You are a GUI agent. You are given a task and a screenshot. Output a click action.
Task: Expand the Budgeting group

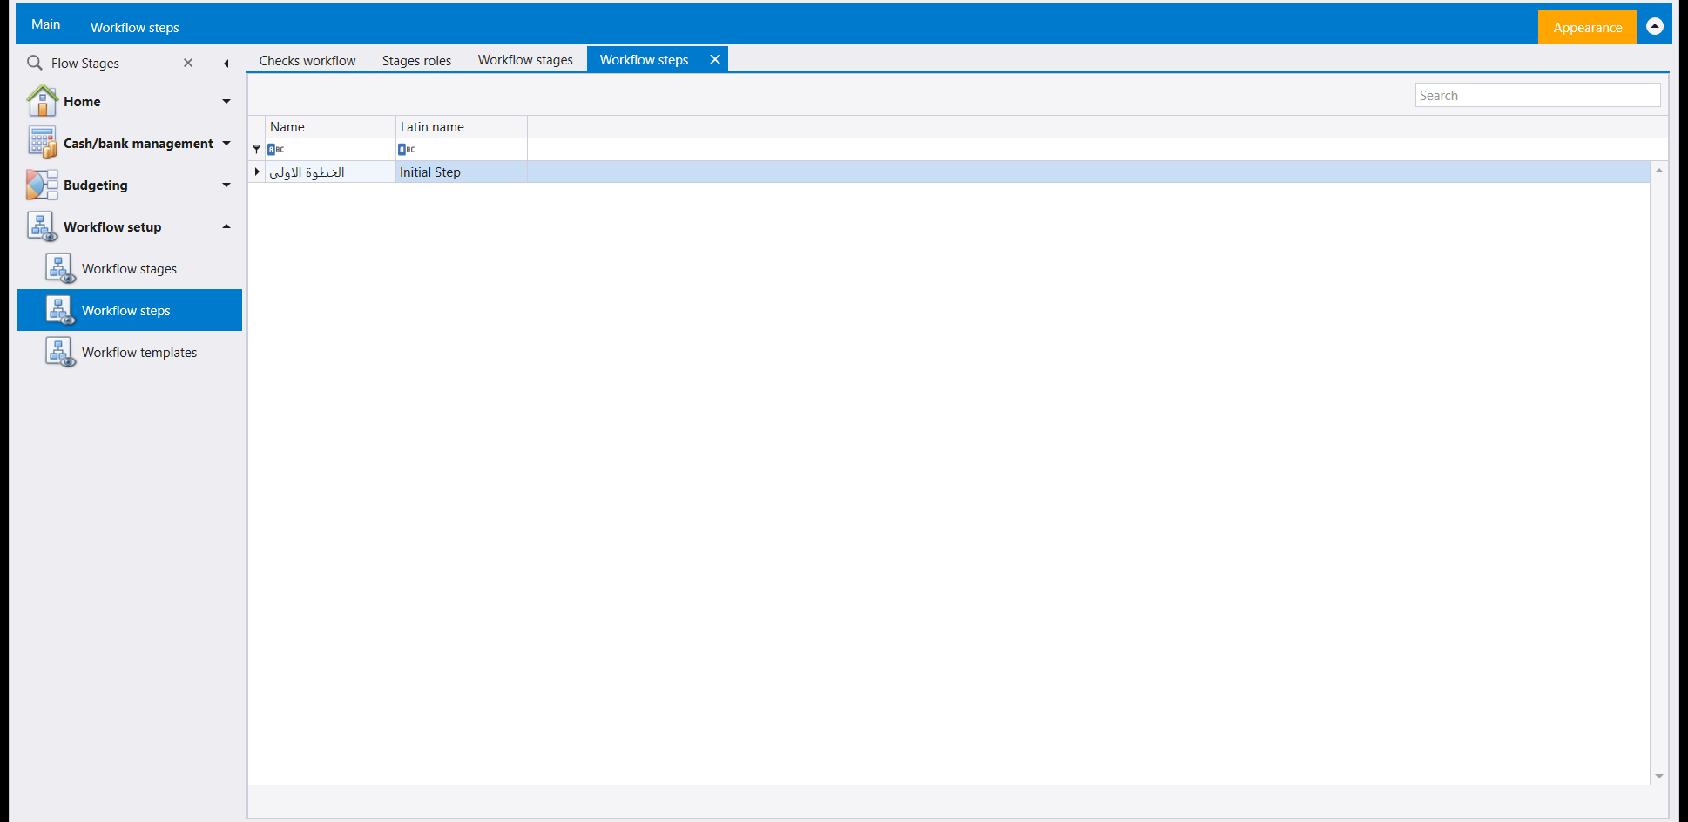click(226, 185)
